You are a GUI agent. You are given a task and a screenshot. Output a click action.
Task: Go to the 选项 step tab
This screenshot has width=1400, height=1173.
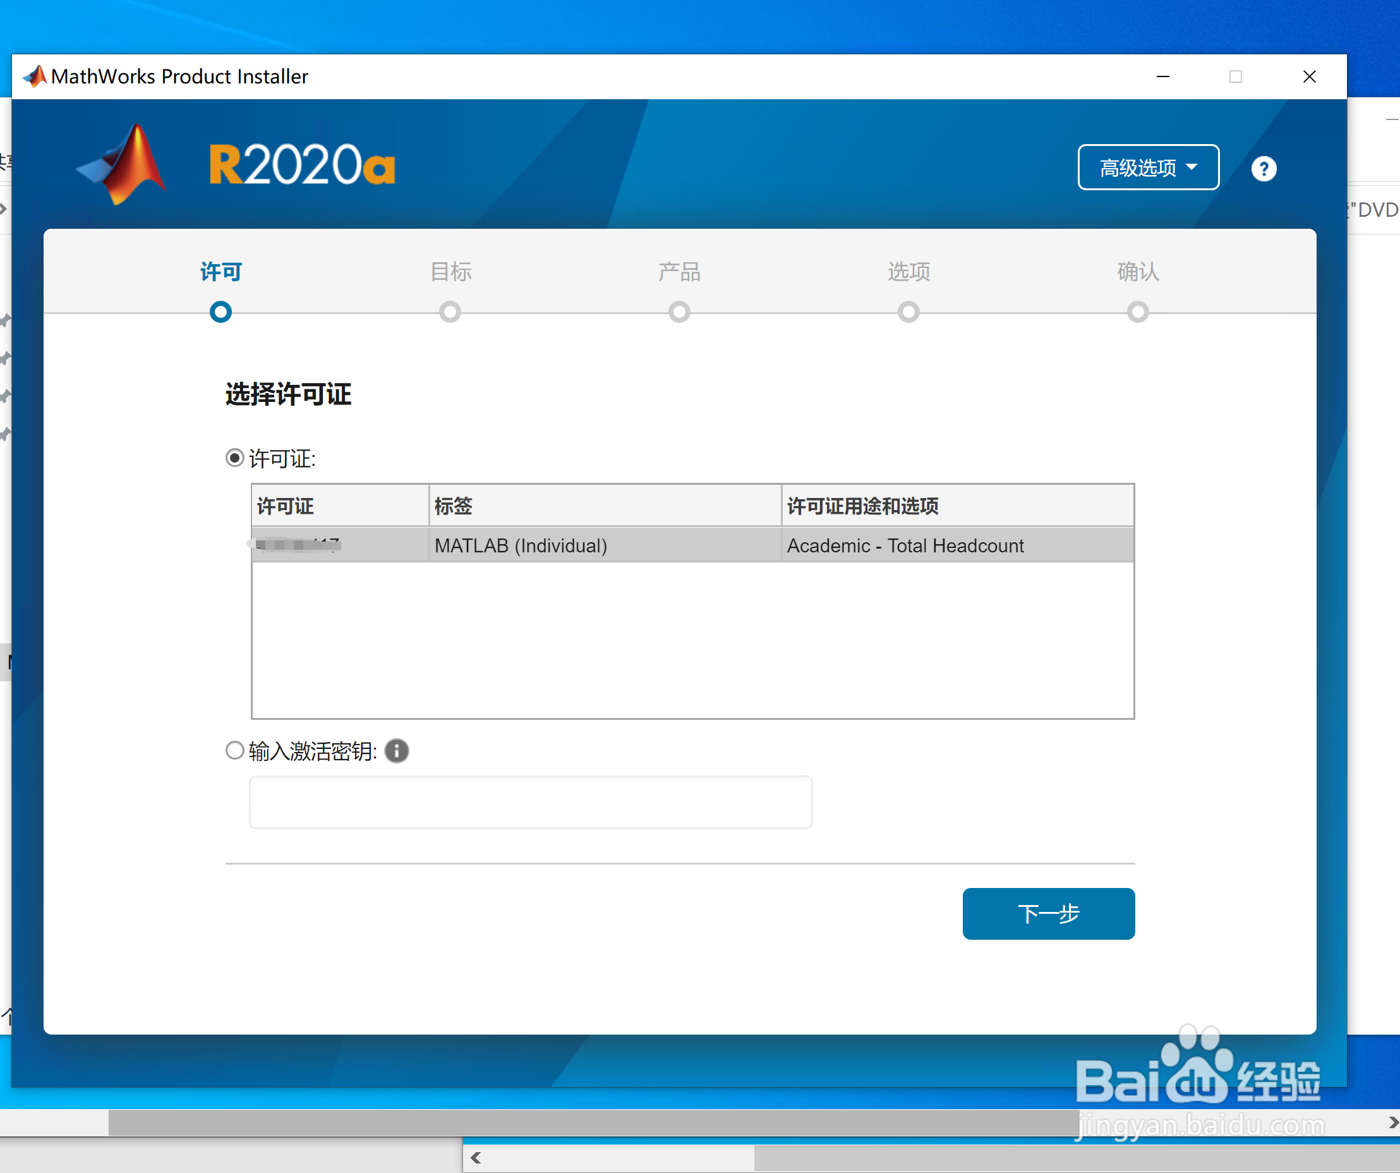908,271
